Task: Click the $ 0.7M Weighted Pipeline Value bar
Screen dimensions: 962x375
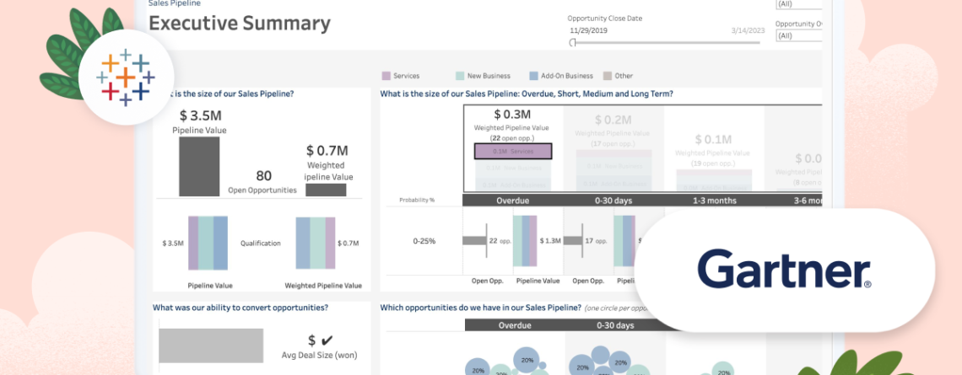Action: click(326, 190)
